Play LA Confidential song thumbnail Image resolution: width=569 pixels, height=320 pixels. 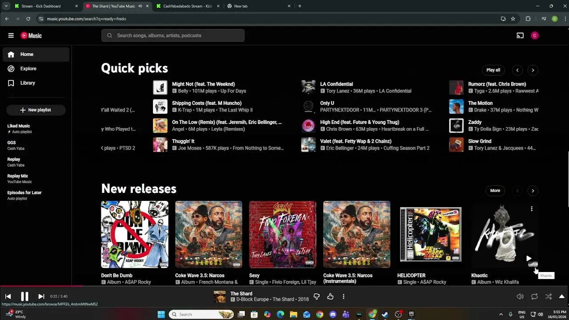click(x=308, y=88)
